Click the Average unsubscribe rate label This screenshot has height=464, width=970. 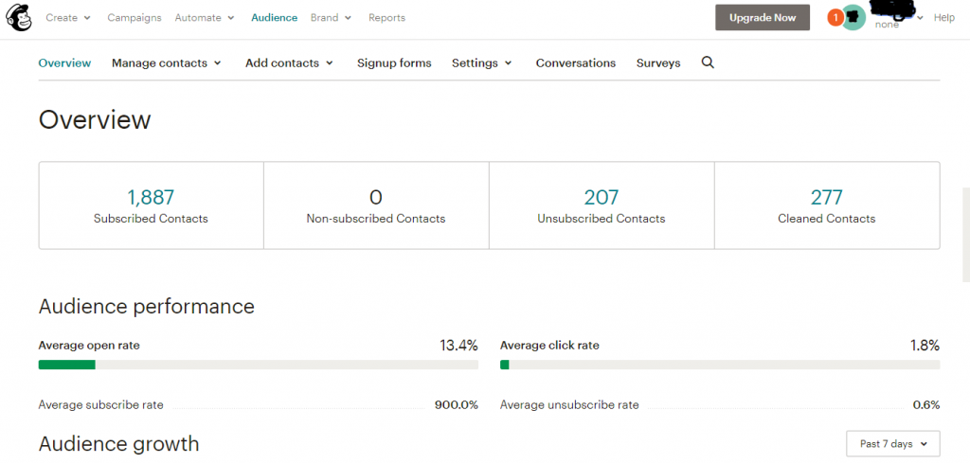(569, 405)
